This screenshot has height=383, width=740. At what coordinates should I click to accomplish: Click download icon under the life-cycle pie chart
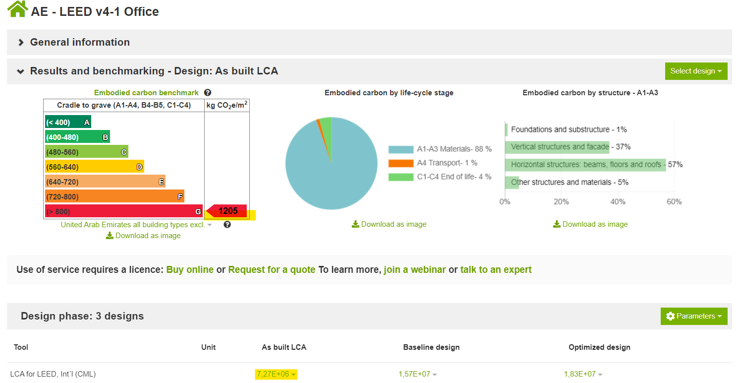coord(355,224)
